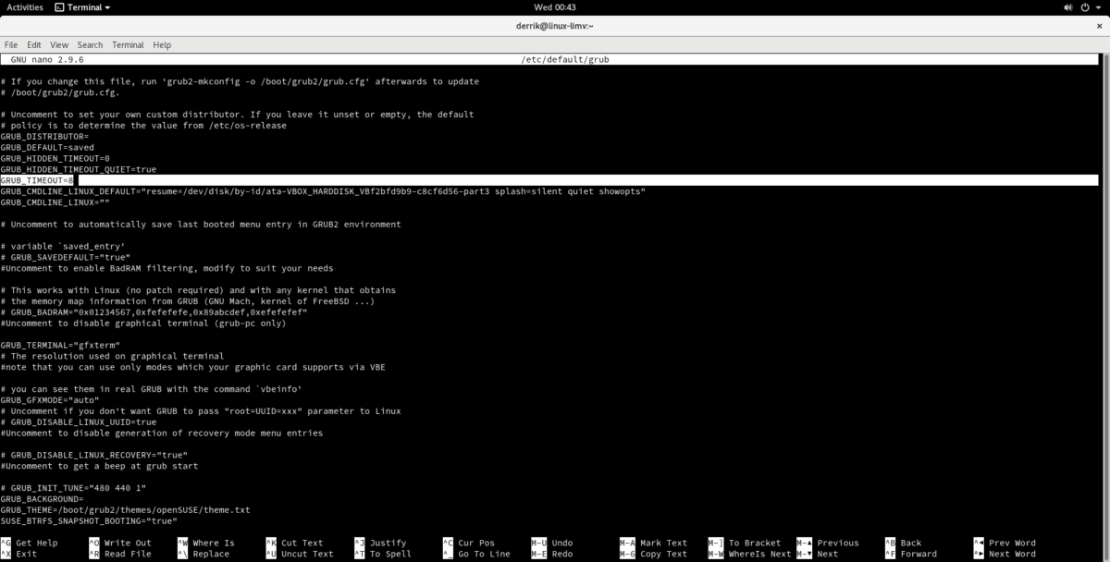The image size is (1110, 562).
Task: Click the SUSE_BTRFS_SNAPSHOT_BOOTING="true" line
Action: (89, 521)
